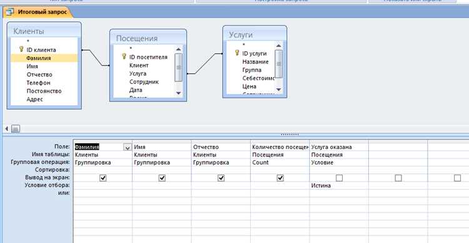Screen dimensions: 469x243
Task: Select ID клиента field in Клиенты table
Action: [x=44, y=49]
